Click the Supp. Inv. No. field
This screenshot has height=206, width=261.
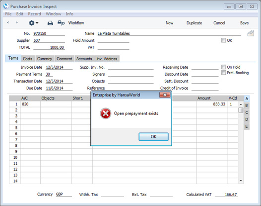point(131,67)
